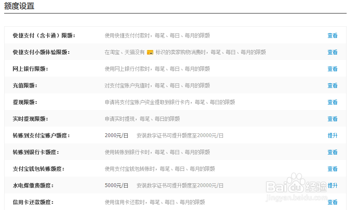The image size is (347, 210).
Task: Click description 使用转账到银行卡时，每笔、每日、每月的限额
Action: click(x=157, y=152)
